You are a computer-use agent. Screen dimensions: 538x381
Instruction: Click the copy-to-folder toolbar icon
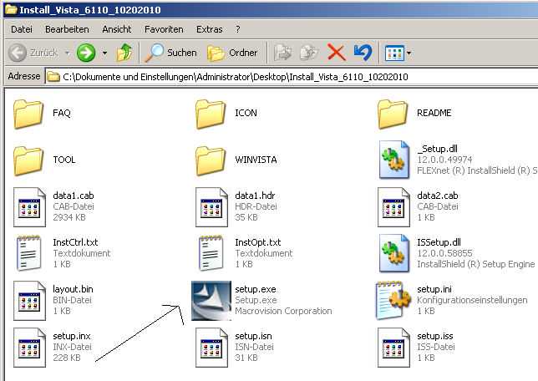point(309,53)
